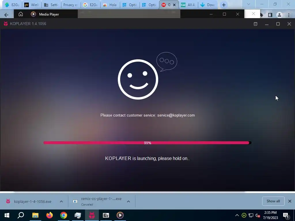
Task: Switch to the Dow tab
Action: pyautogui.click(x=208, y=5)
